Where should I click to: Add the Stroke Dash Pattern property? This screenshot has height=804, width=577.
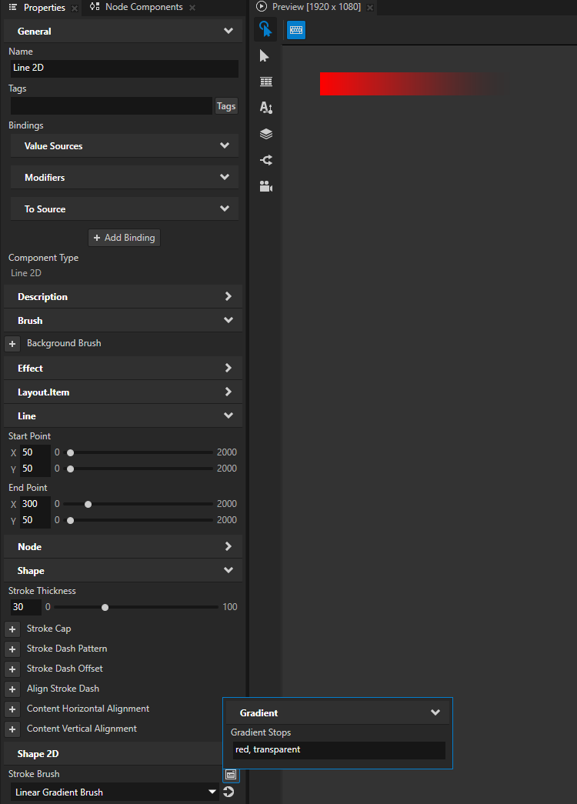tap(12, 649)
